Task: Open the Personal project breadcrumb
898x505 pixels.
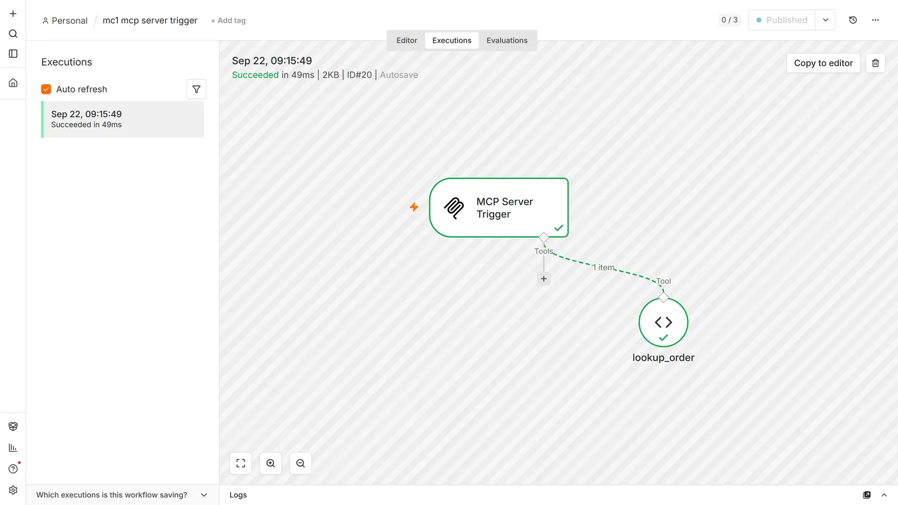Action: point(65,21)
